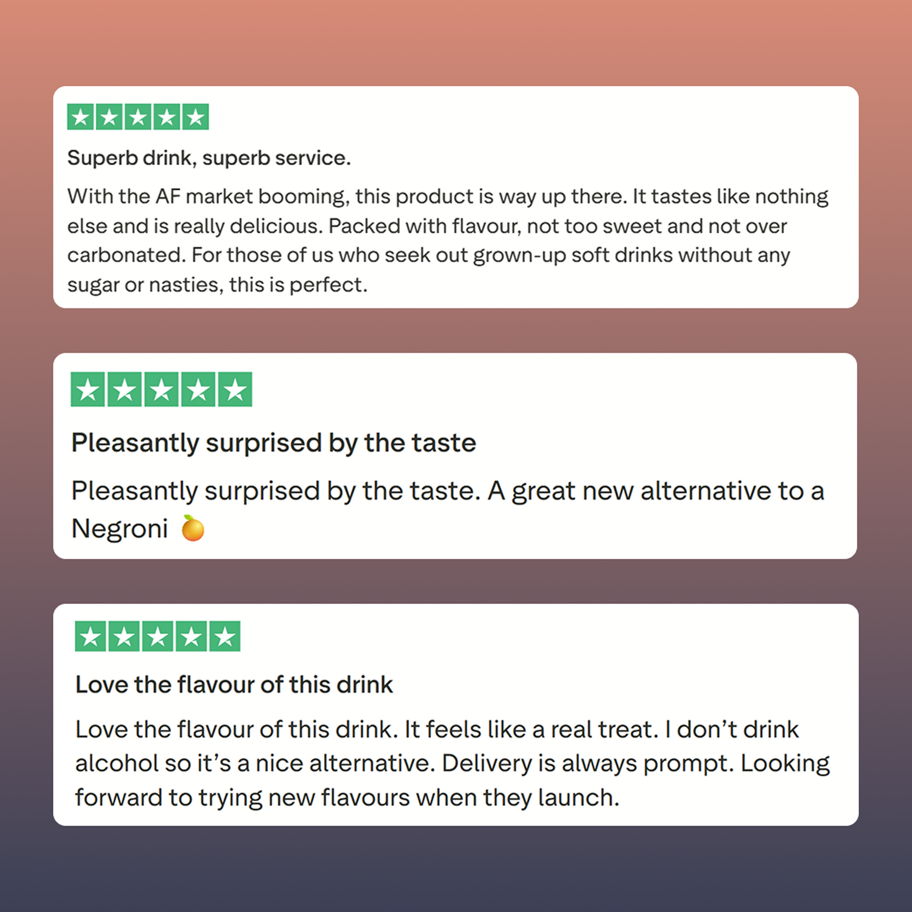Open the "Superb drink, superb service." review title
This screenshot has width=912, height=912.
(209, 157)
